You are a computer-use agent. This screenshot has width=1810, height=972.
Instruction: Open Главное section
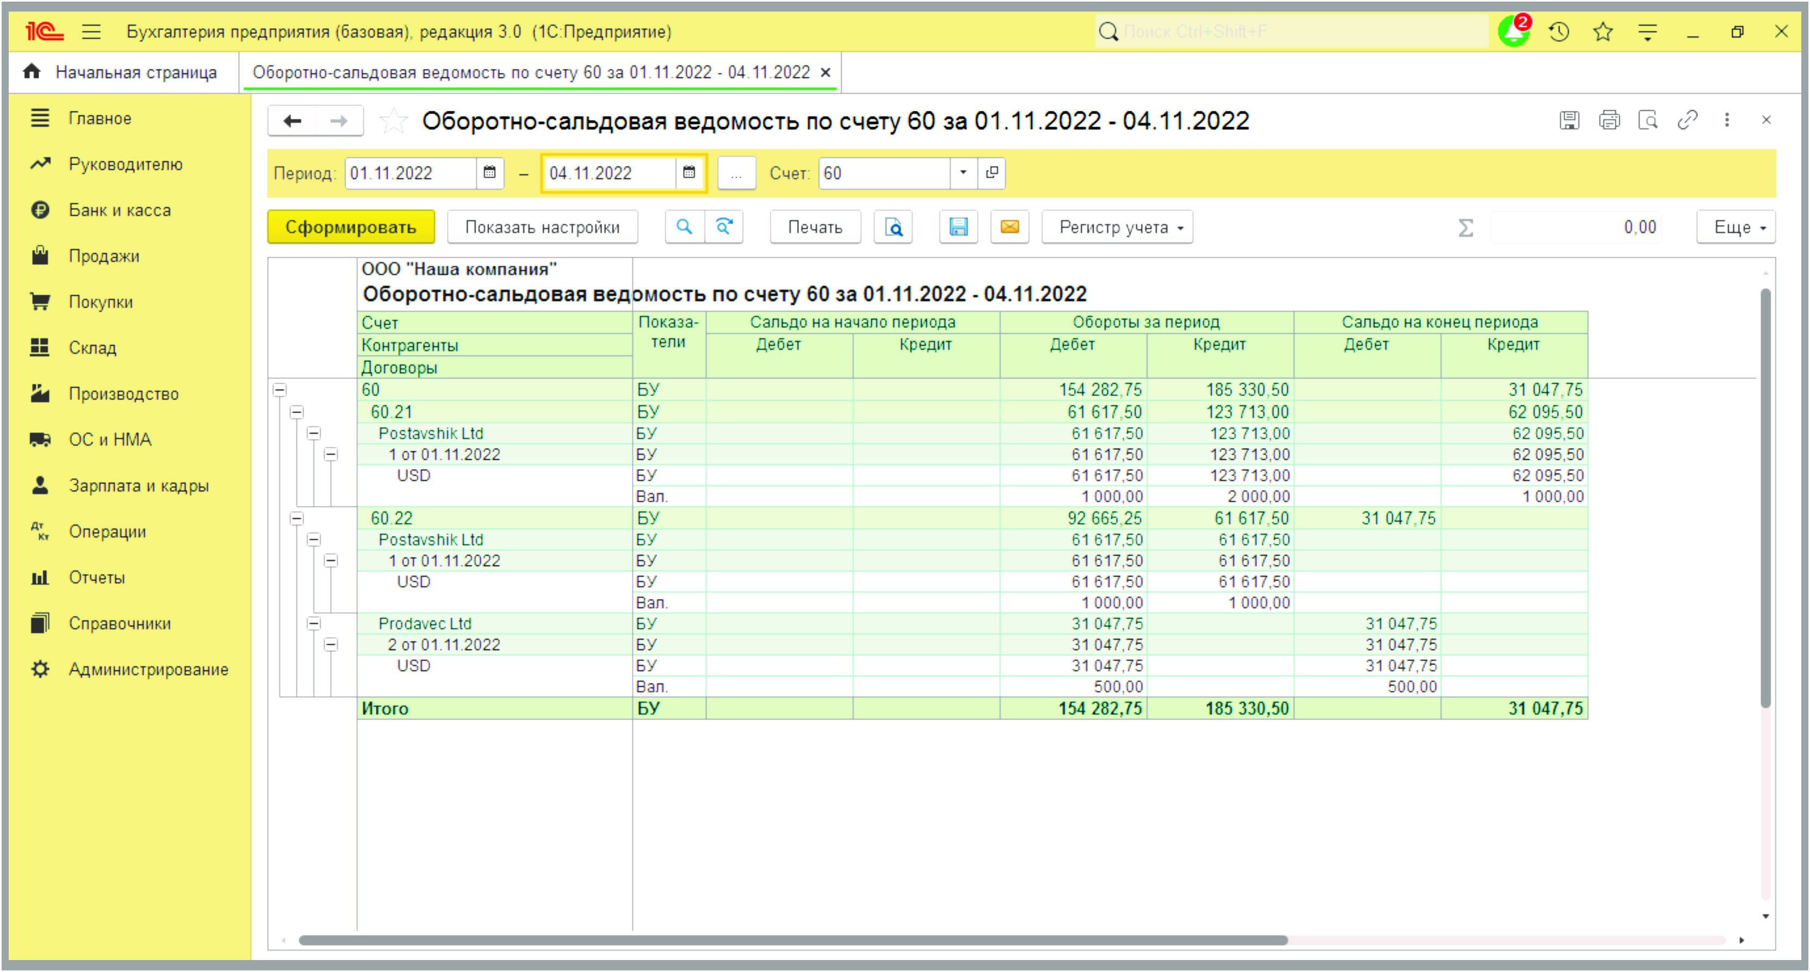(99, 118)
